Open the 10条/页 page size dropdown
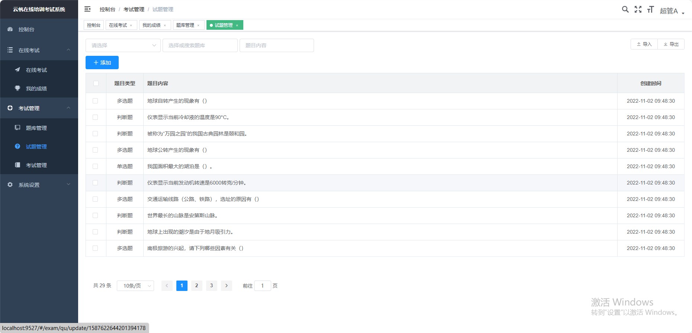Viewport: 692px width, 333px height. pos(135,285)
